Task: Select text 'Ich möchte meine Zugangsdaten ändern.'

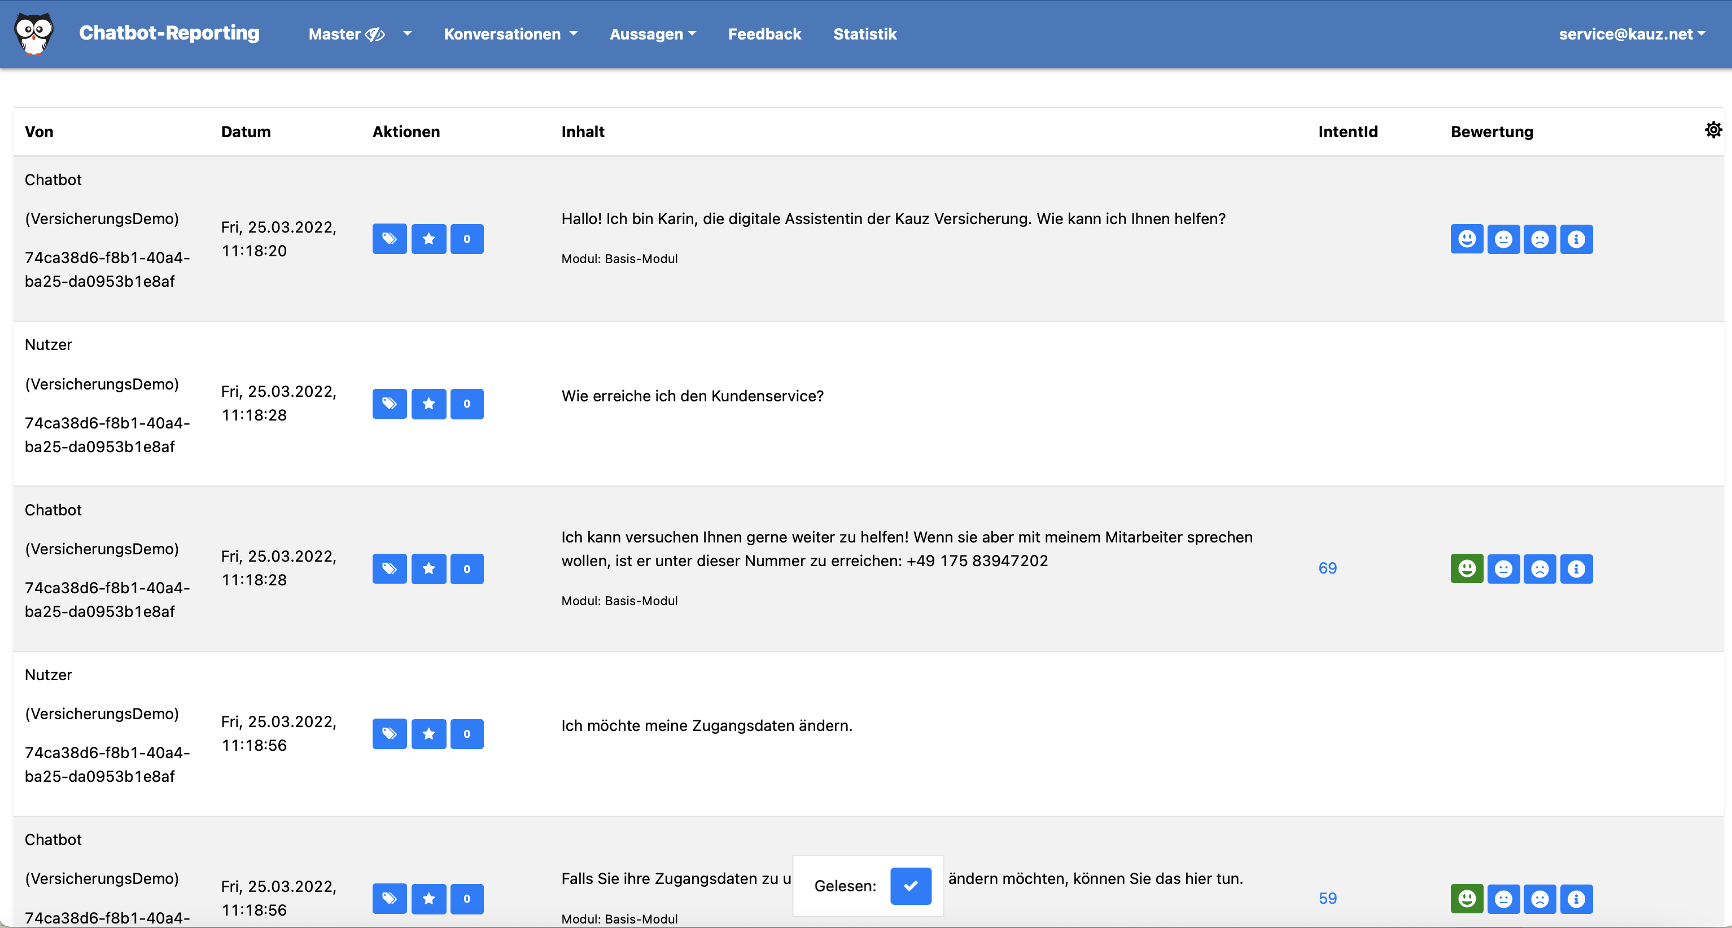Action: pos(706,725)
